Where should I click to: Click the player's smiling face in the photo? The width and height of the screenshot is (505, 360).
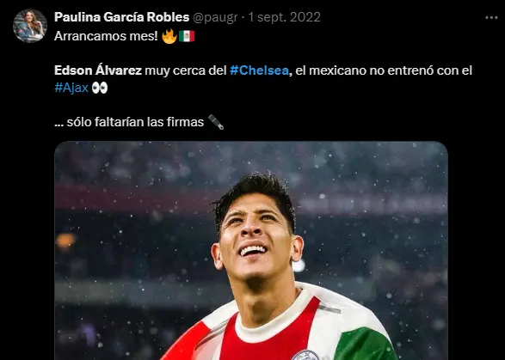pos(255,238)
